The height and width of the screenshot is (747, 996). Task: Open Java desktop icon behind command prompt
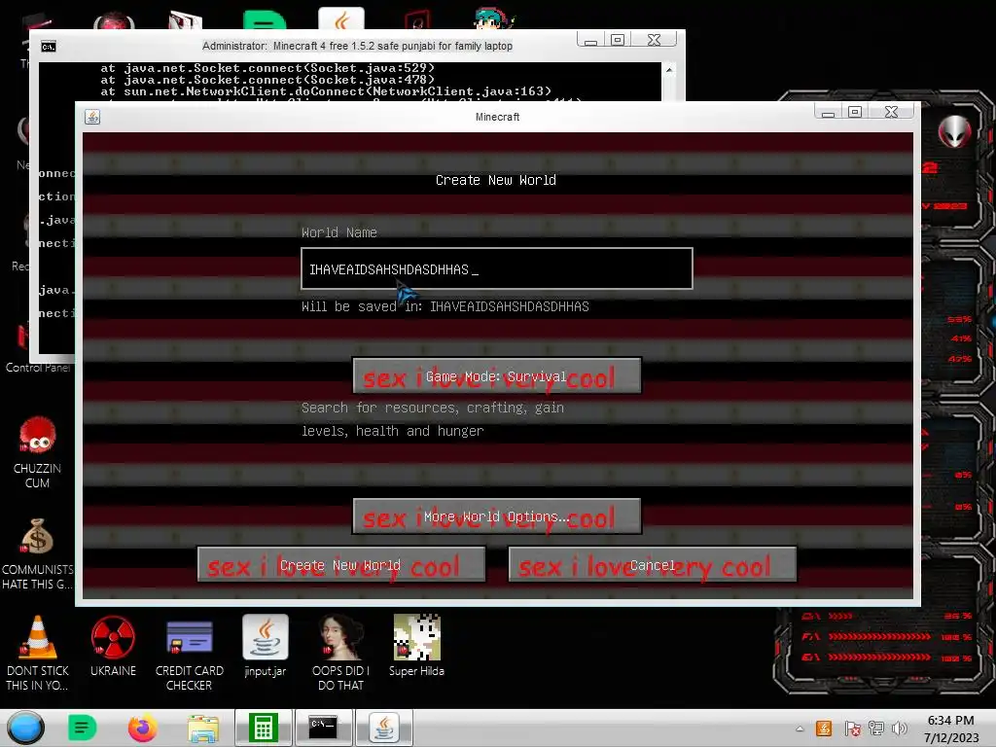coord(341,19)
